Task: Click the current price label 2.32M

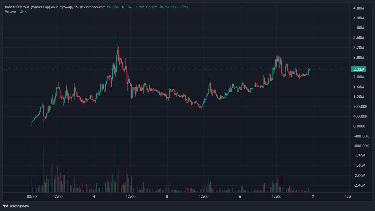Action: [x=359, y=69]
